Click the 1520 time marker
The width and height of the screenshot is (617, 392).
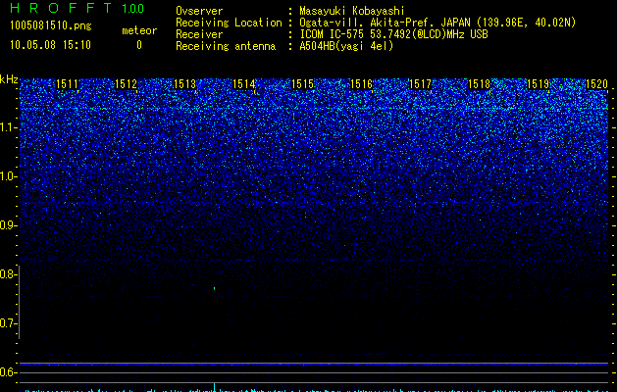coord(597,84)
